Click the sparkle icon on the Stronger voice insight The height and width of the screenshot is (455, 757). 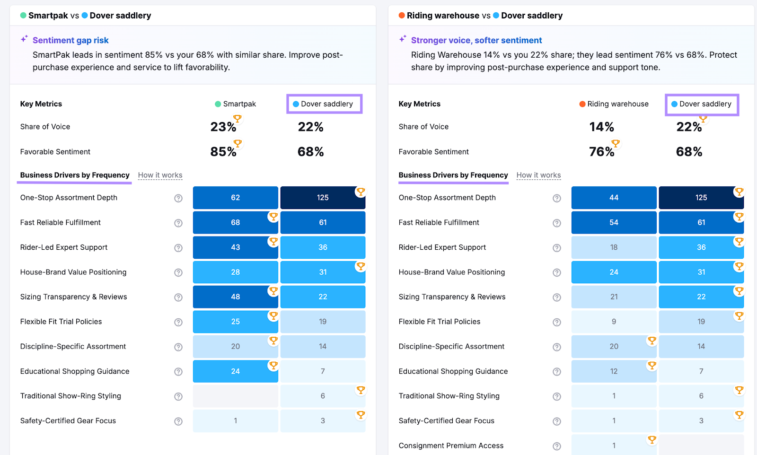pyautogui.click(x=403, y=39)
